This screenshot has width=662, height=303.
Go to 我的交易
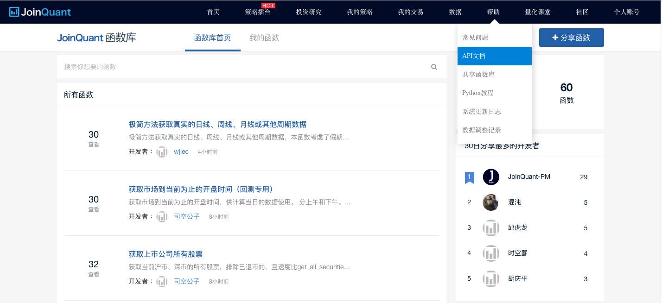tap(411, 12)
